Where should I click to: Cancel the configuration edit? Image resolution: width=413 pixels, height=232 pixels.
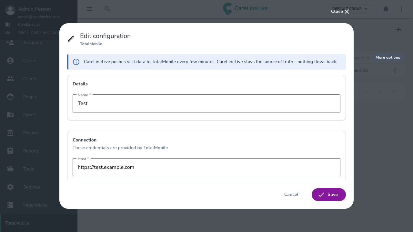291,195
